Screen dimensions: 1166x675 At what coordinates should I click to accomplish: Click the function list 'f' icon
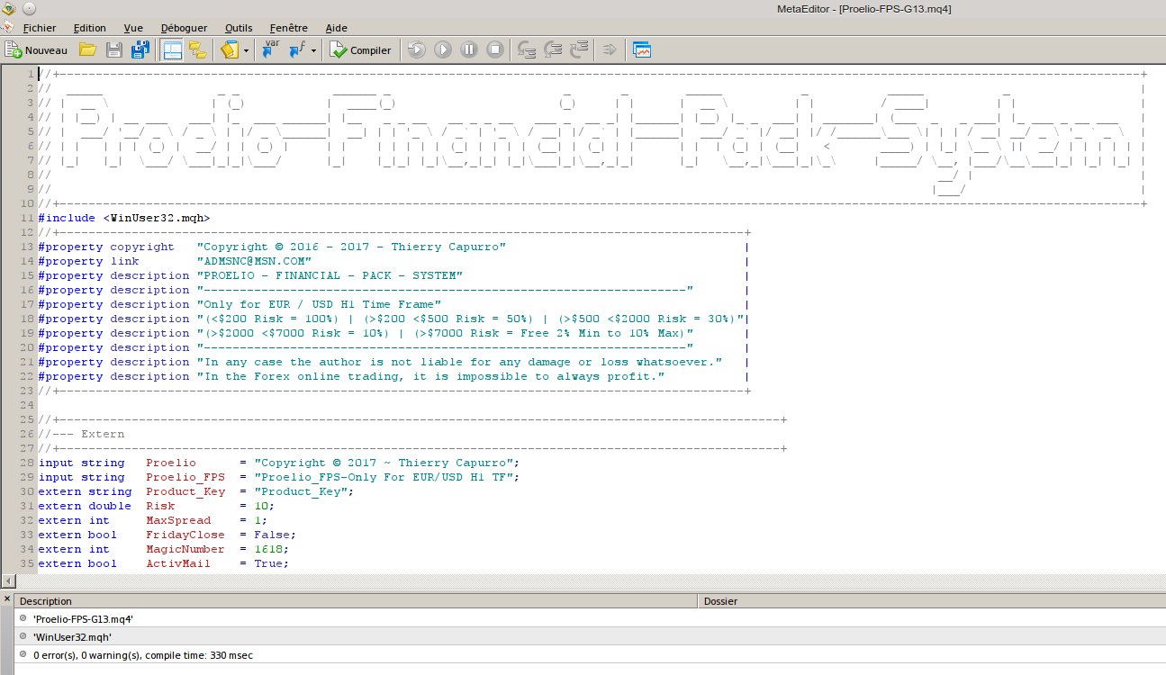coord(297,50)
